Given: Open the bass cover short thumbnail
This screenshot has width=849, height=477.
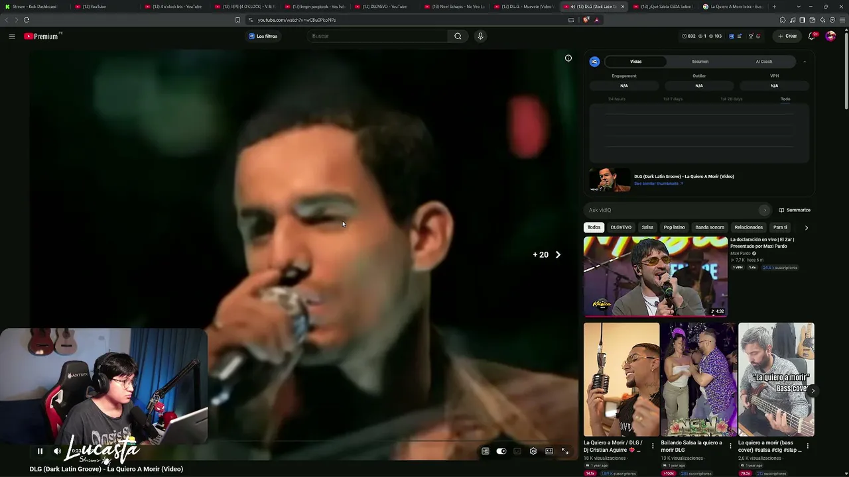Looking at the screenshot, I should coord(776,379).
